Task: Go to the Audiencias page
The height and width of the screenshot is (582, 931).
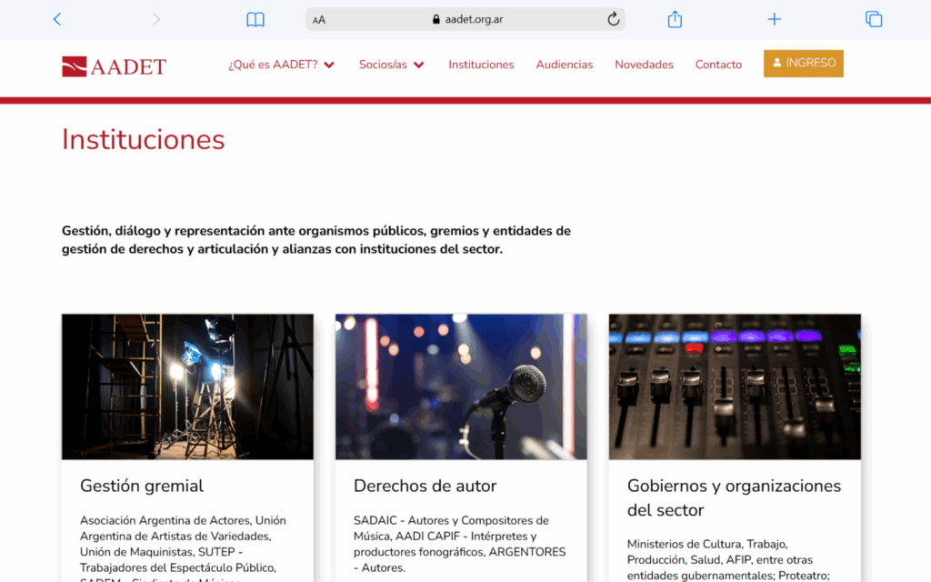Action: point(564,65)
